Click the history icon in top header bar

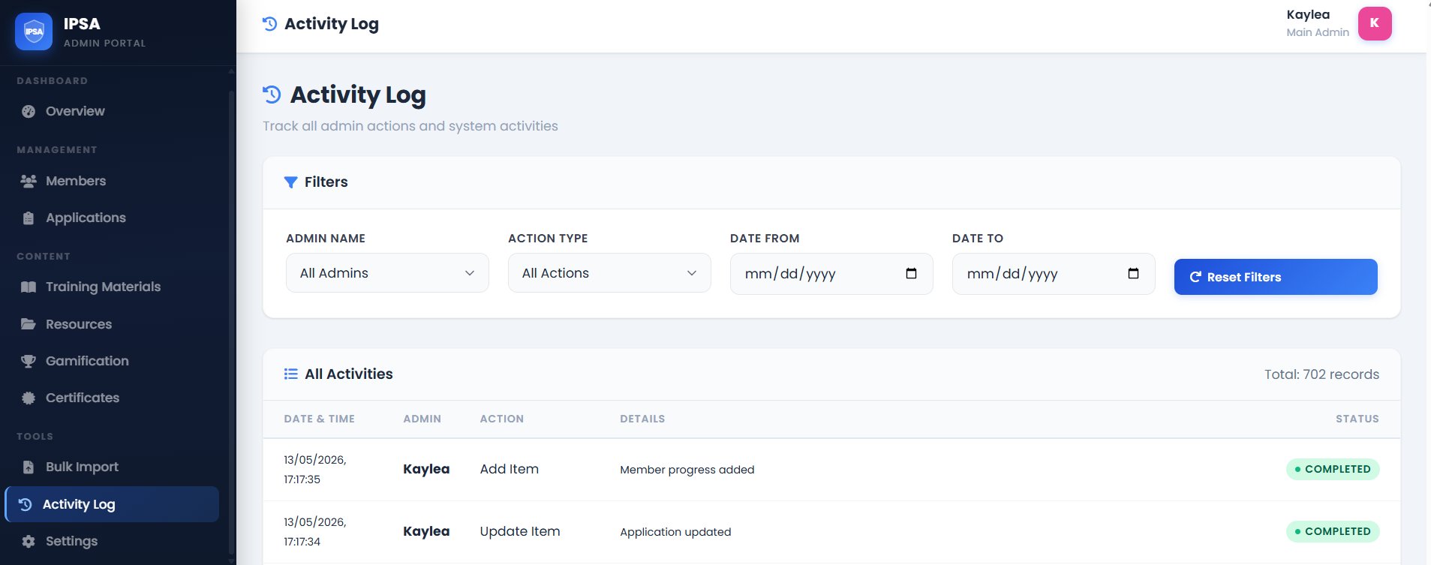click(269, 24)
